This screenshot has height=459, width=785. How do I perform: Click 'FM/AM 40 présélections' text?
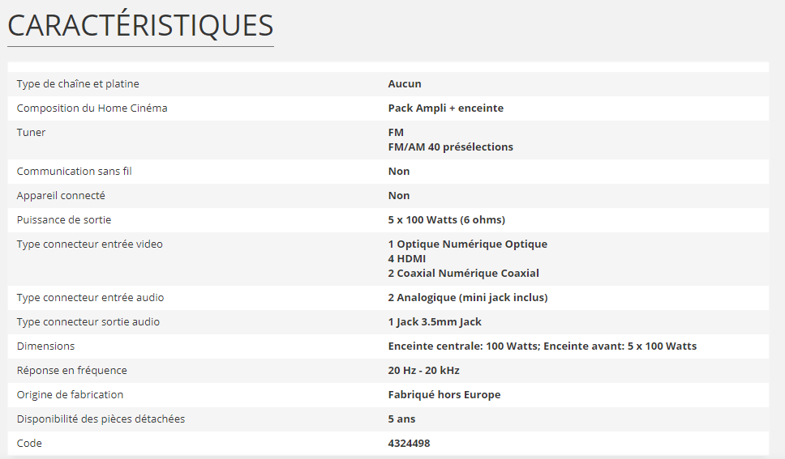[x=450, y=147]
